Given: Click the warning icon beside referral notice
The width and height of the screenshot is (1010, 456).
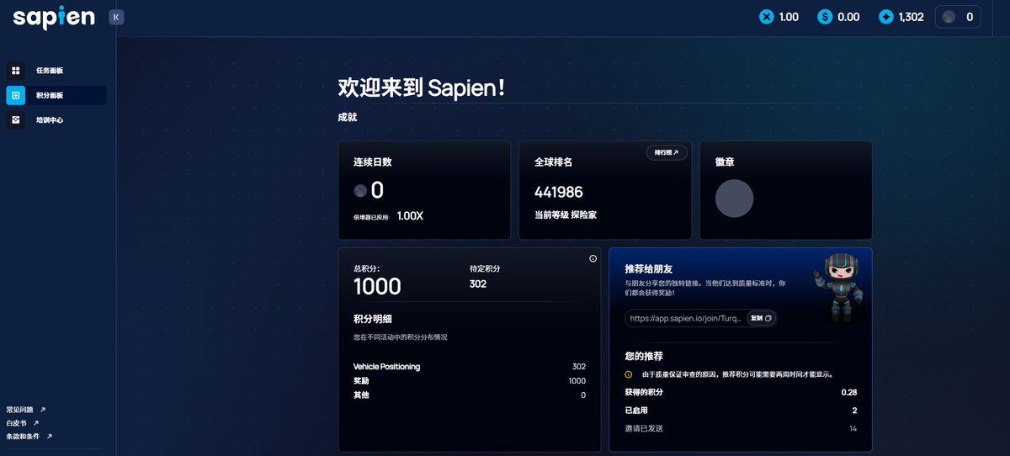Looking at the screenshot, I should pos(628,374).
